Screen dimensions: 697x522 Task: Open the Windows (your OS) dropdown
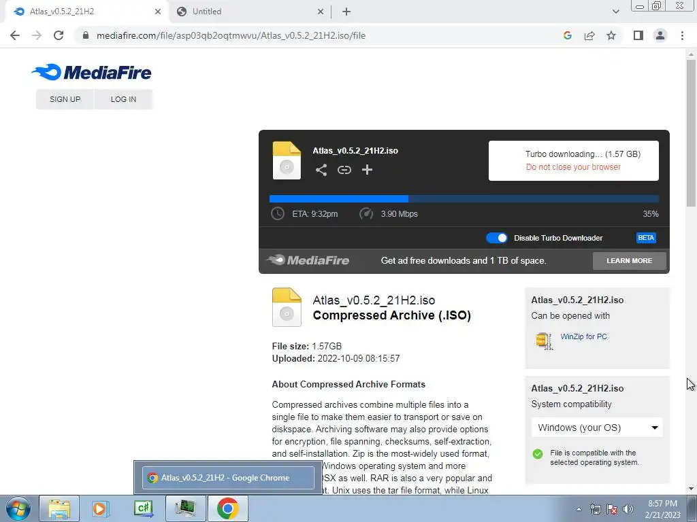597,428
